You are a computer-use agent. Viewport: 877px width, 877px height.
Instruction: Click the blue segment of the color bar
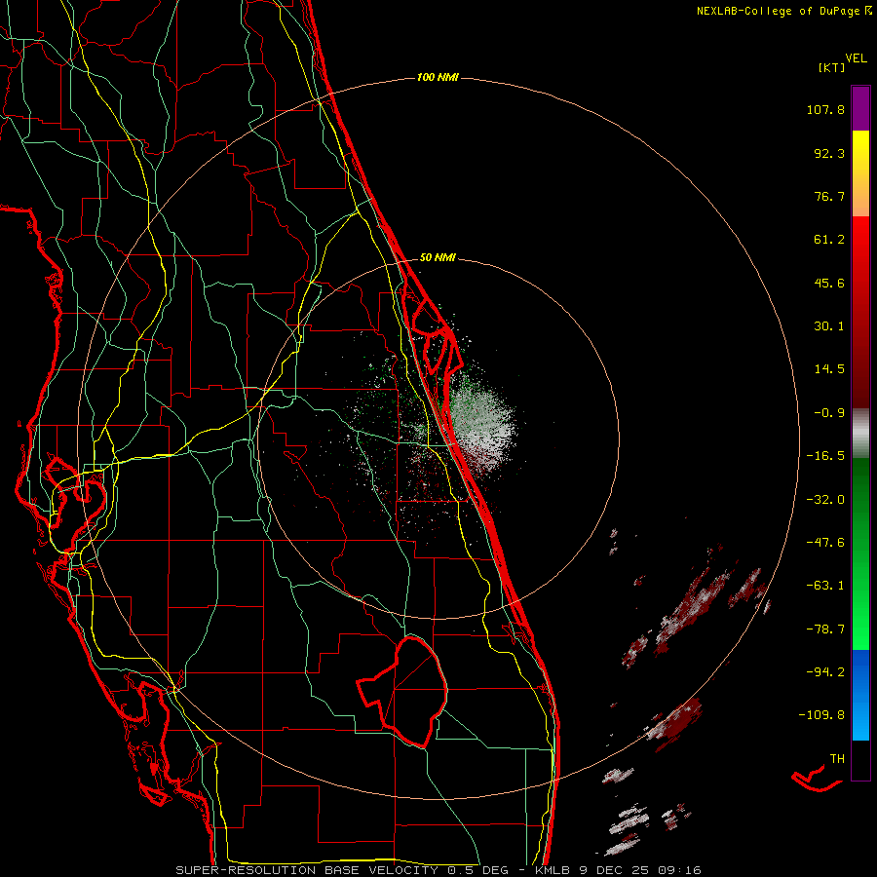click(x=860, y=695)
